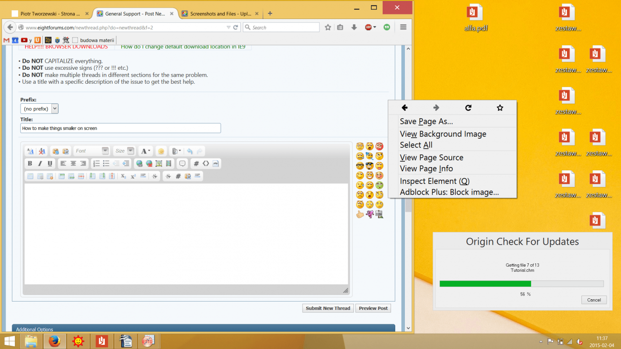Cancel the Origin Check For Updates

pos(594,300)
